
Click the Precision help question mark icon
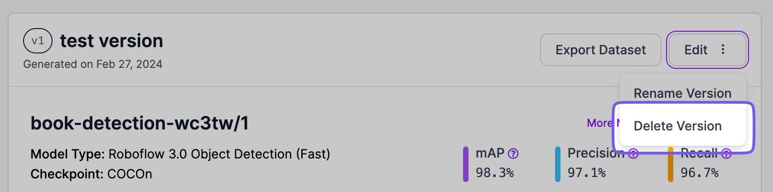tap(633, 154)
